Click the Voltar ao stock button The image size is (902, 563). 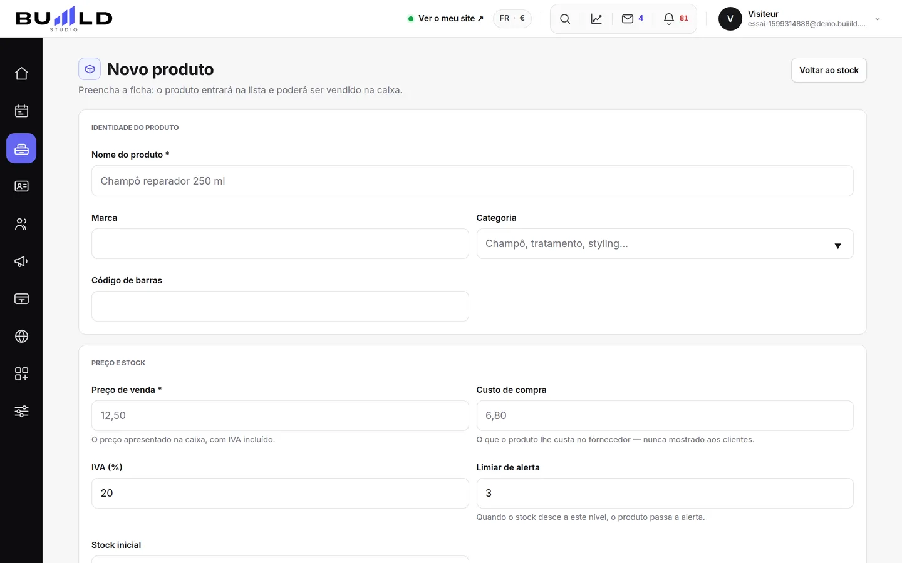[829, 70]
